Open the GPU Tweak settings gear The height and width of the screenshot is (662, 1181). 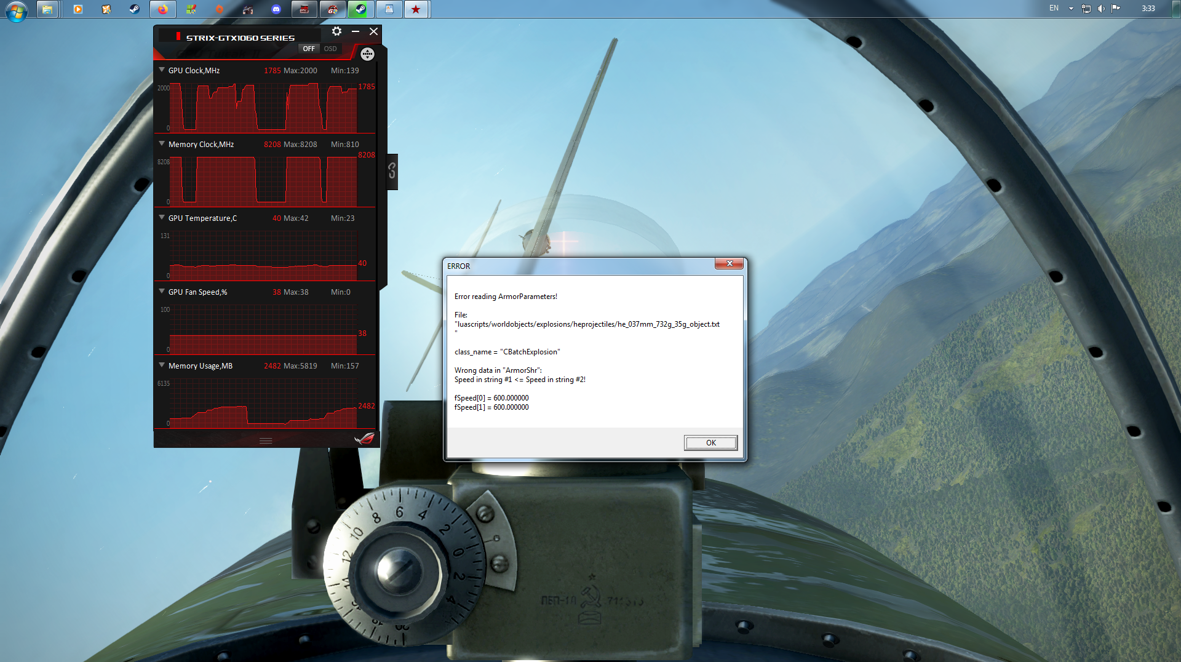click(336, 31)
